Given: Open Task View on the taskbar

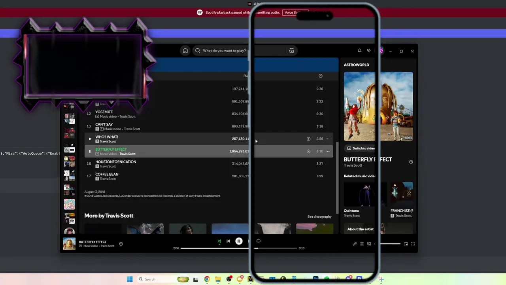Looking at the screenshot, I should (x=195, y=279).
